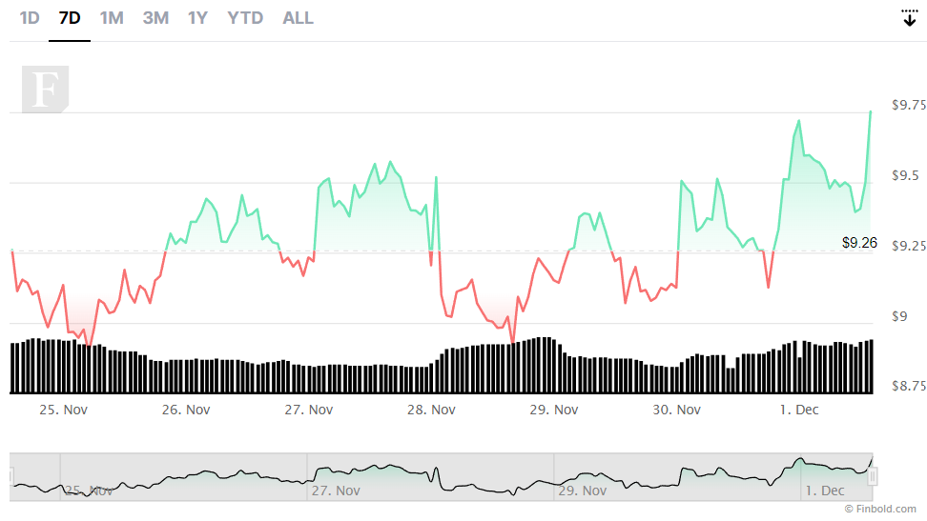Grab the right navigator range handle

pyautogui.click(x=873, y=476)
